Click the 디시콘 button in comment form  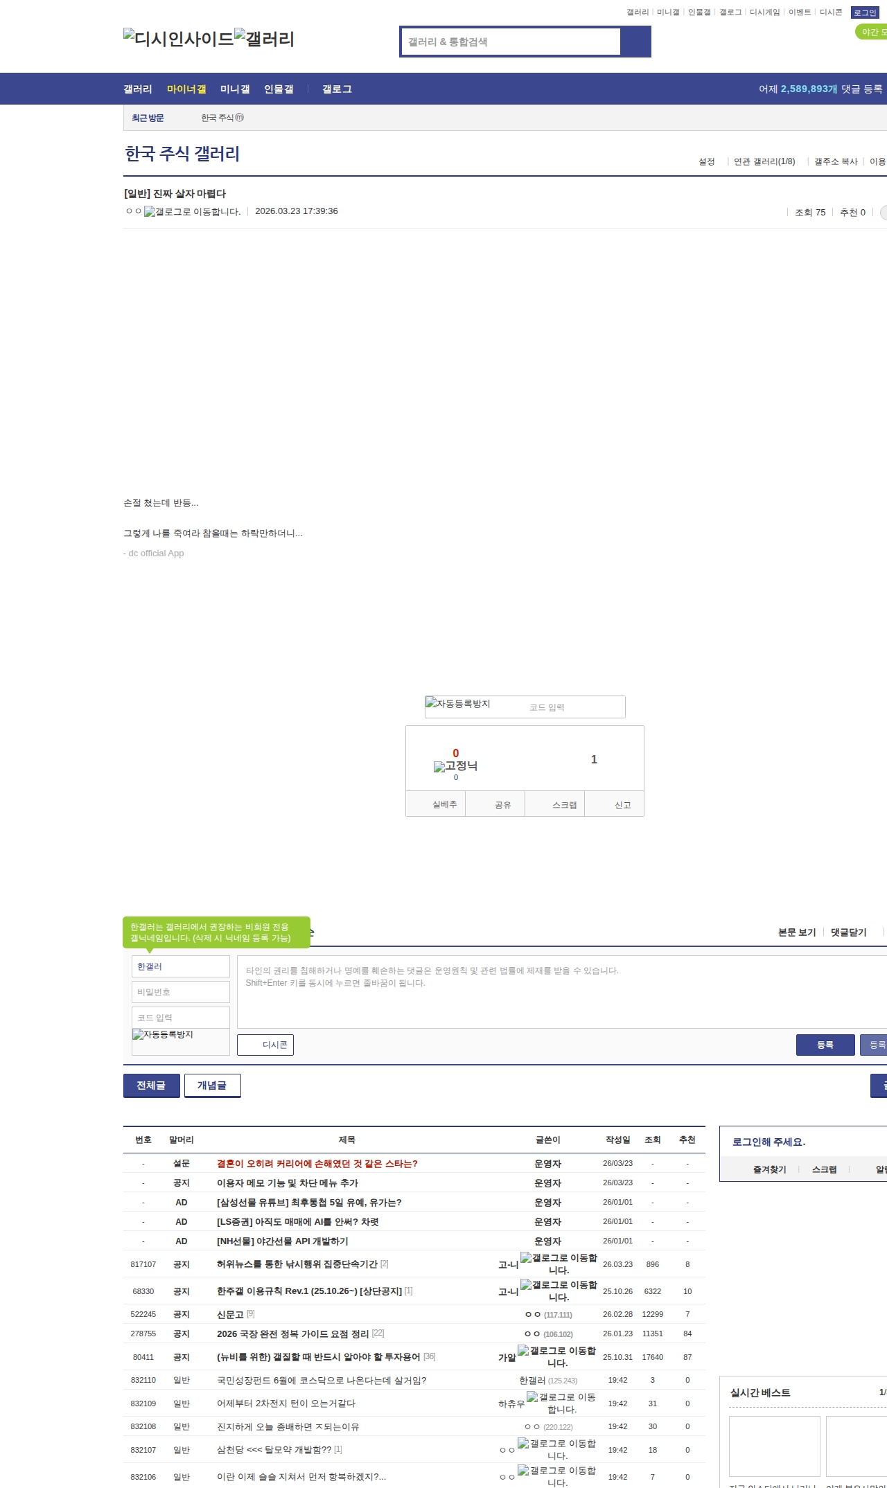265,1045
